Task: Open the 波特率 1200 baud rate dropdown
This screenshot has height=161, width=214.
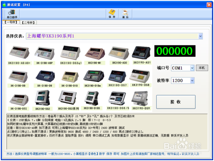Action: [192, 80]
